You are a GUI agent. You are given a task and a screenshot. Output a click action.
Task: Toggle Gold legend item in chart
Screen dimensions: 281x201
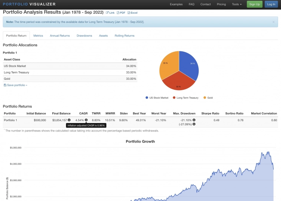pos(208,98)
